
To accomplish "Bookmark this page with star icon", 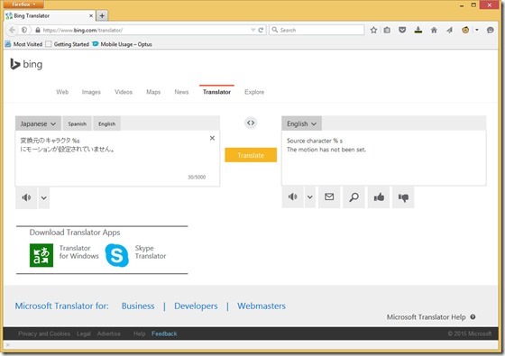I will coord(373,31).
